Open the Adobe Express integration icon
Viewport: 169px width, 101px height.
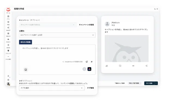pos(89,69)
